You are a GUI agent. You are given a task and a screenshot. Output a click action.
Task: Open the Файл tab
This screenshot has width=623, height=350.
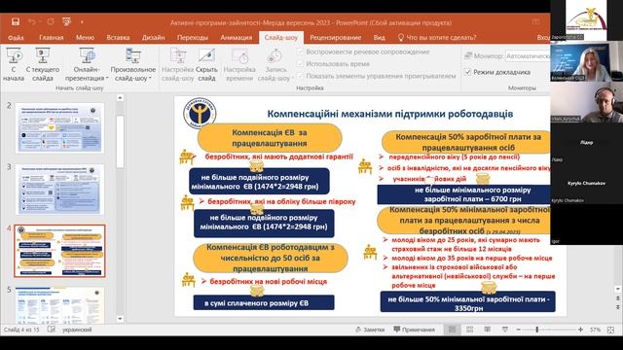pos(16,37)
